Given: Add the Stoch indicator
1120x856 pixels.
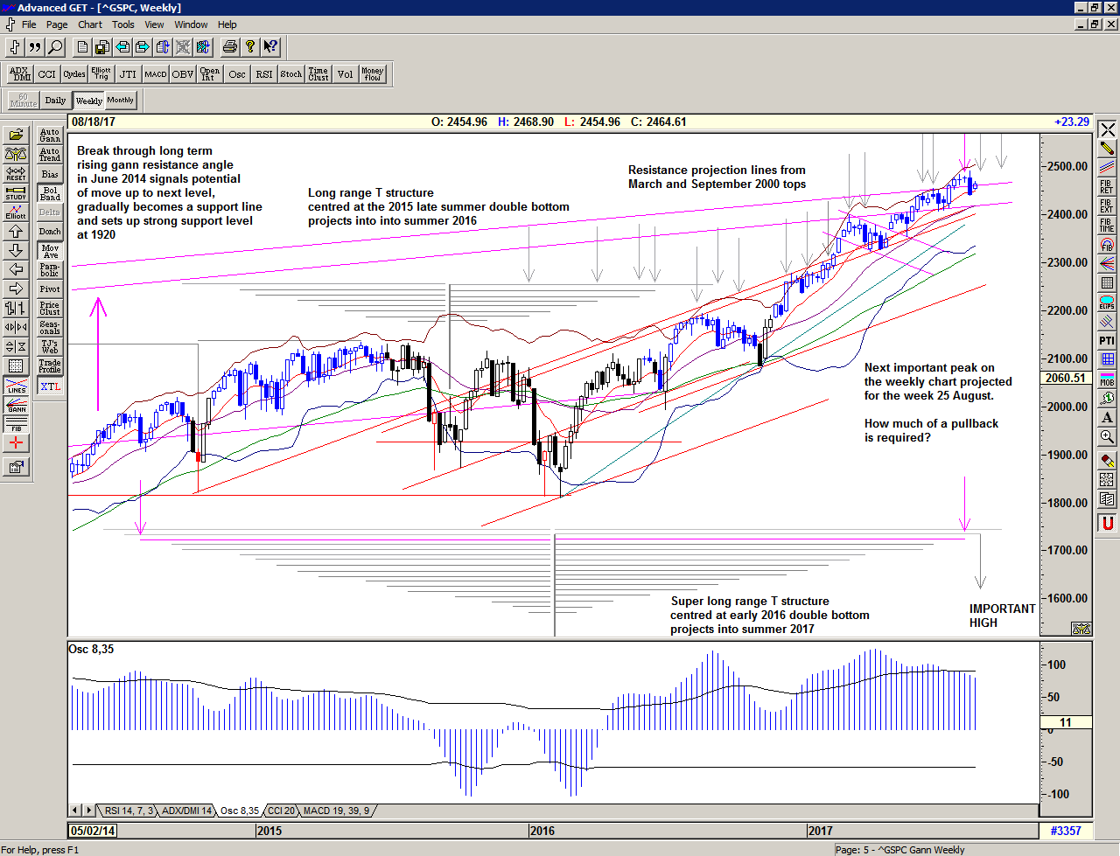Looking at the screenshot, I should tap(290, 74).
